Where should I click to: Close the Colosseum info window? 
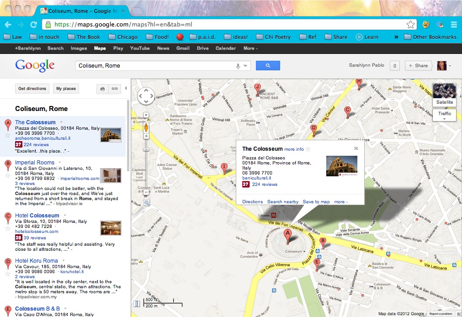(x=356, y=148)
